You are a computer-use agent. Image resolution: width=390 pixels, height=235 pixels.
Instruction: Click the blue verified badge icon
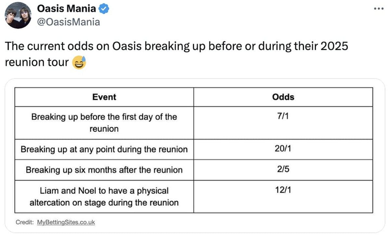[x=104, y=9]
